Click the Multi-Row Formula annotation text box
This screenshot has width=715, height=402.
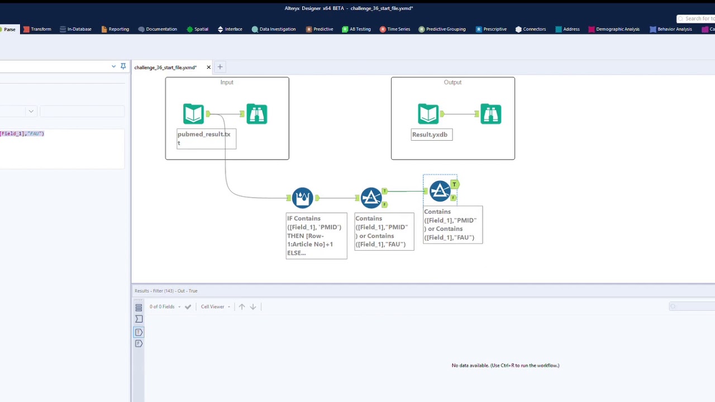(316, 236)
